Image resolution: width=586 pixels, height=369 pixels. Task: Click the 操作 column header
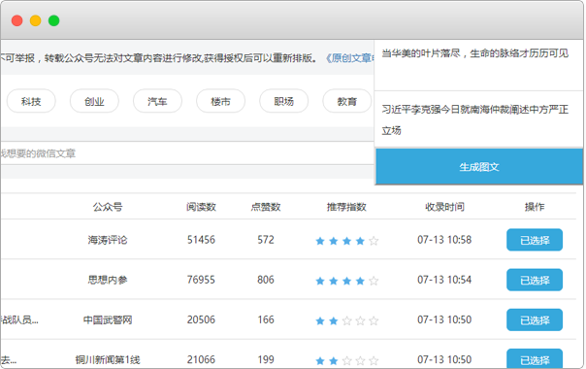535,207
